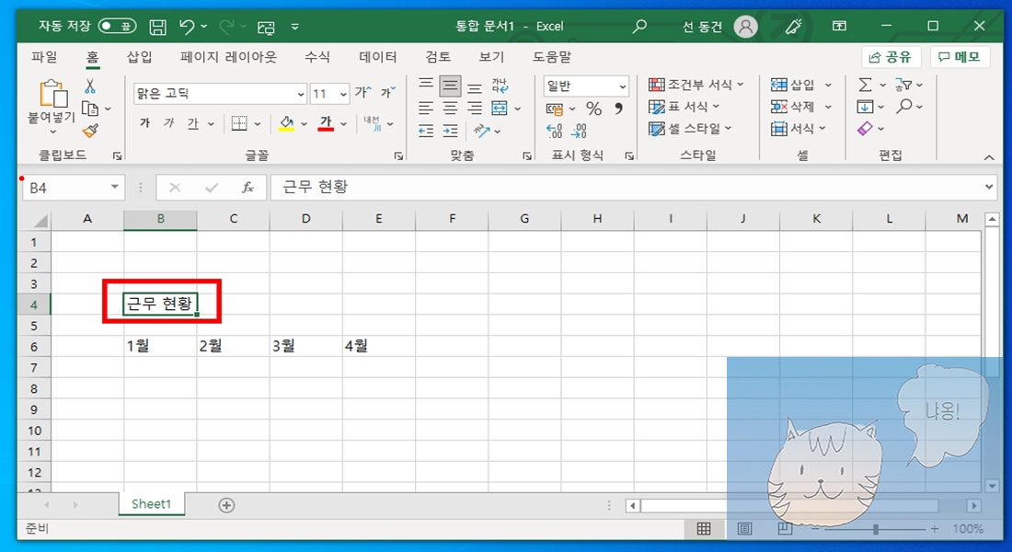This screenshot has width=1012, height=552.
Task: Click the 메모 comments button
Action: click(x=959, y=57)
